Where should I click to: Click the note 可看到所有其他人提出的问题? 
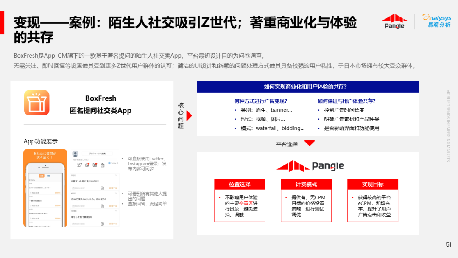(147, 196)
